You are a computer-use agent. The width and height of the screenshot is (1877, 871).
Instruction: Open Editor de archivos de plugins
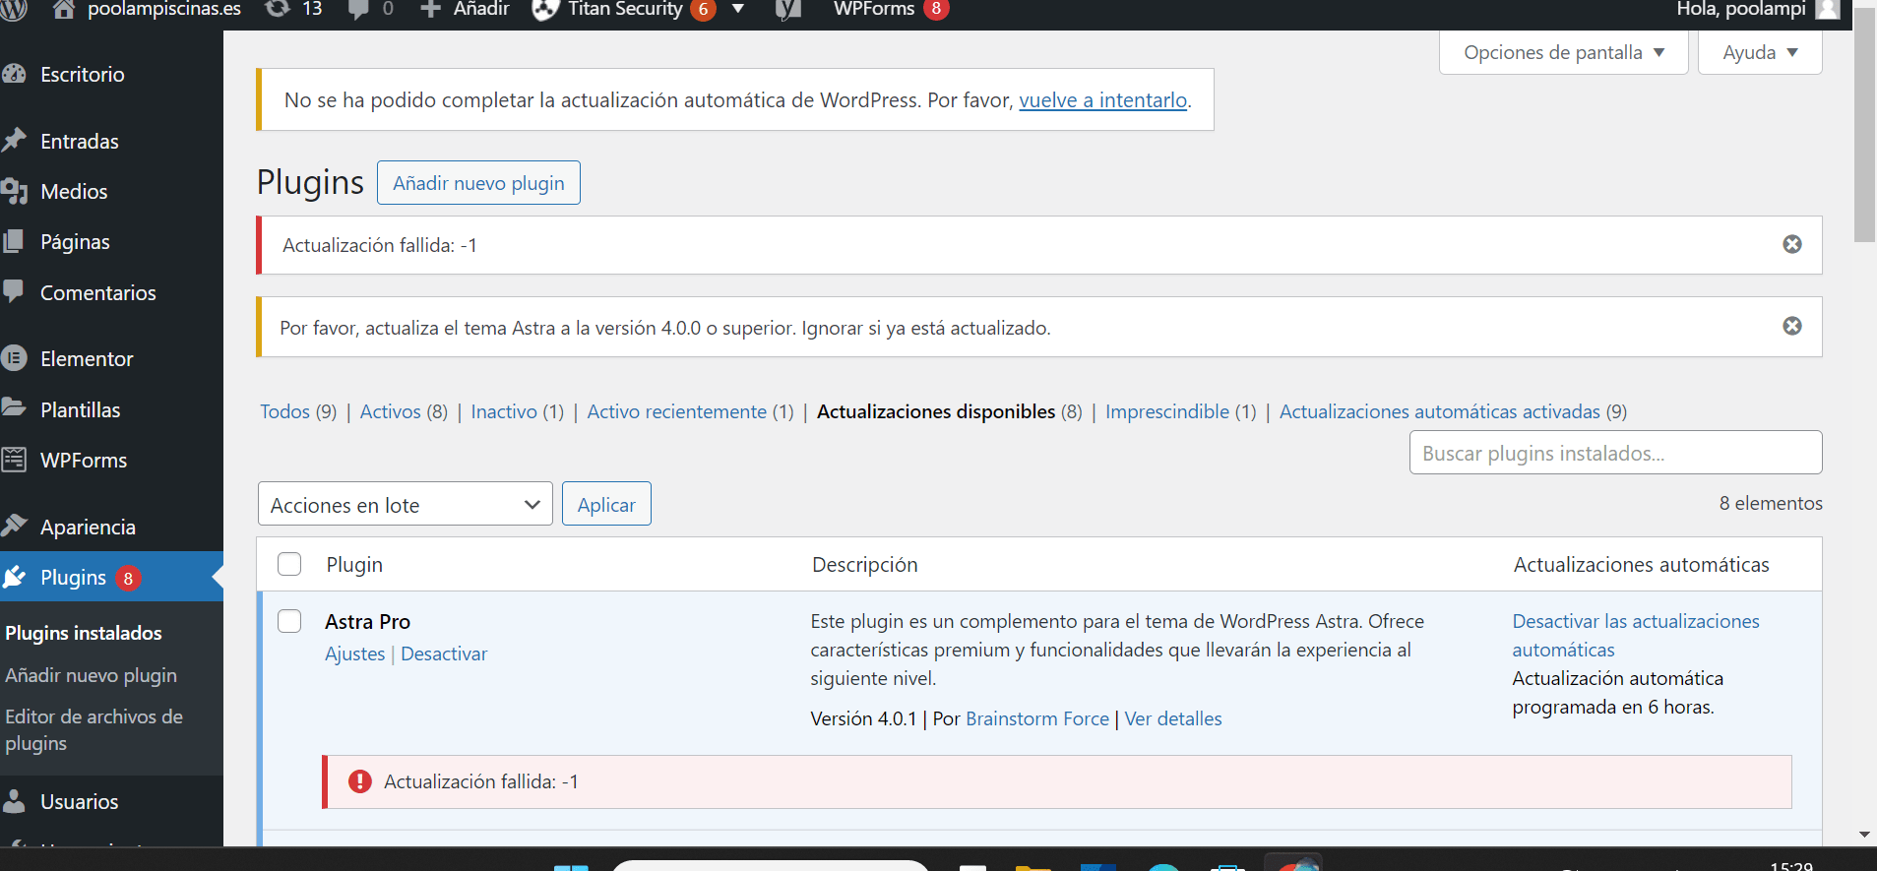point(94,729)
